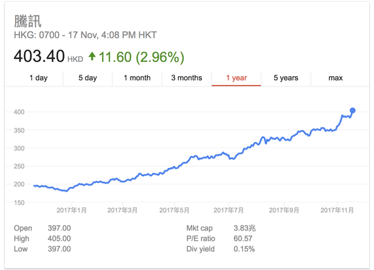Click the 騰訊 company title
The width and height of the screenshot is (374, 270).
click(28, 21)
